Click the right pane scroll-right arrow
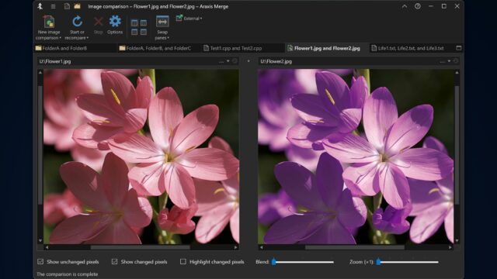This screenshot has width=497, height=279. coord(450,247)
